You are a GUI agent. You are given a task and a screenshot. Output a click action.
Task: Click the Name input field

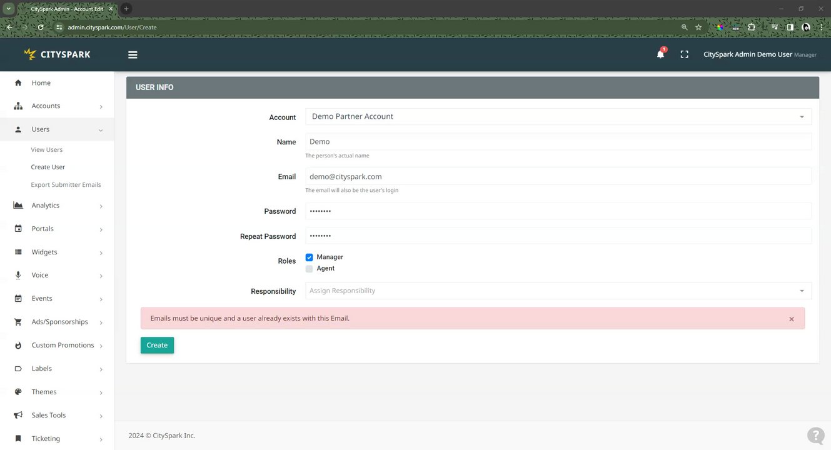(558, 142)
